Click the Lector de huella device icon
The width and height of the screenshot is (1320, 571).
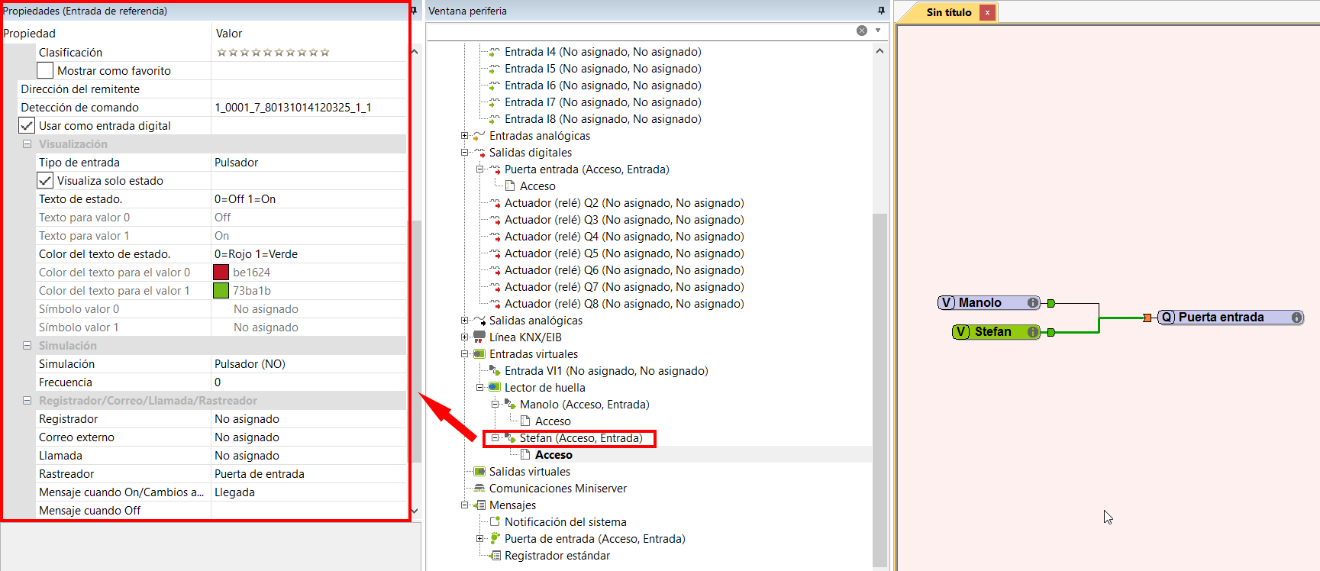[495, 388]
